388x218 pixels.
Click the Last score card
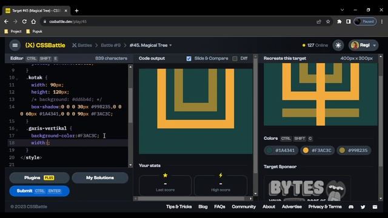pyautogui.click(x=165, y=185)
